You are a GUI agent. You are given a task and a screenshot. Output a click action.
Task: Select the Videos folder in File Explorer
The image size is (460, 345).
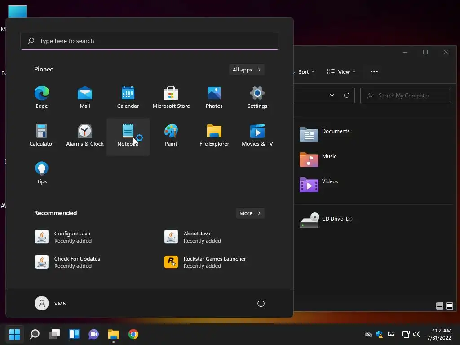coord(319,185)
